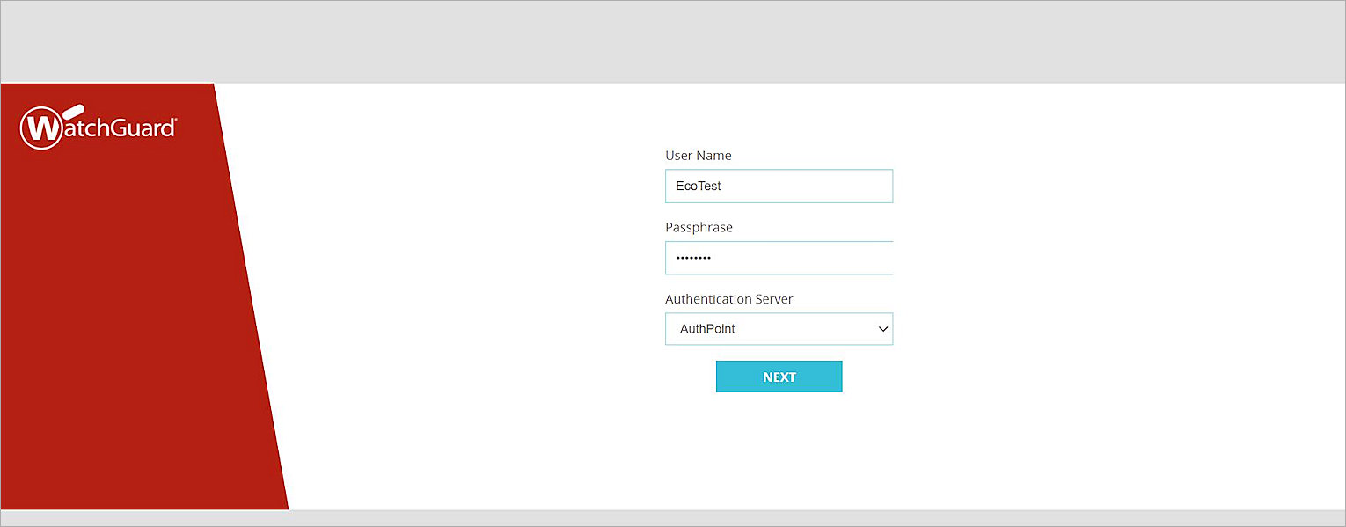Viewport: 1346px width, 527px height.
Task: Click the masked passphrase dots
Action: (693, 259)
